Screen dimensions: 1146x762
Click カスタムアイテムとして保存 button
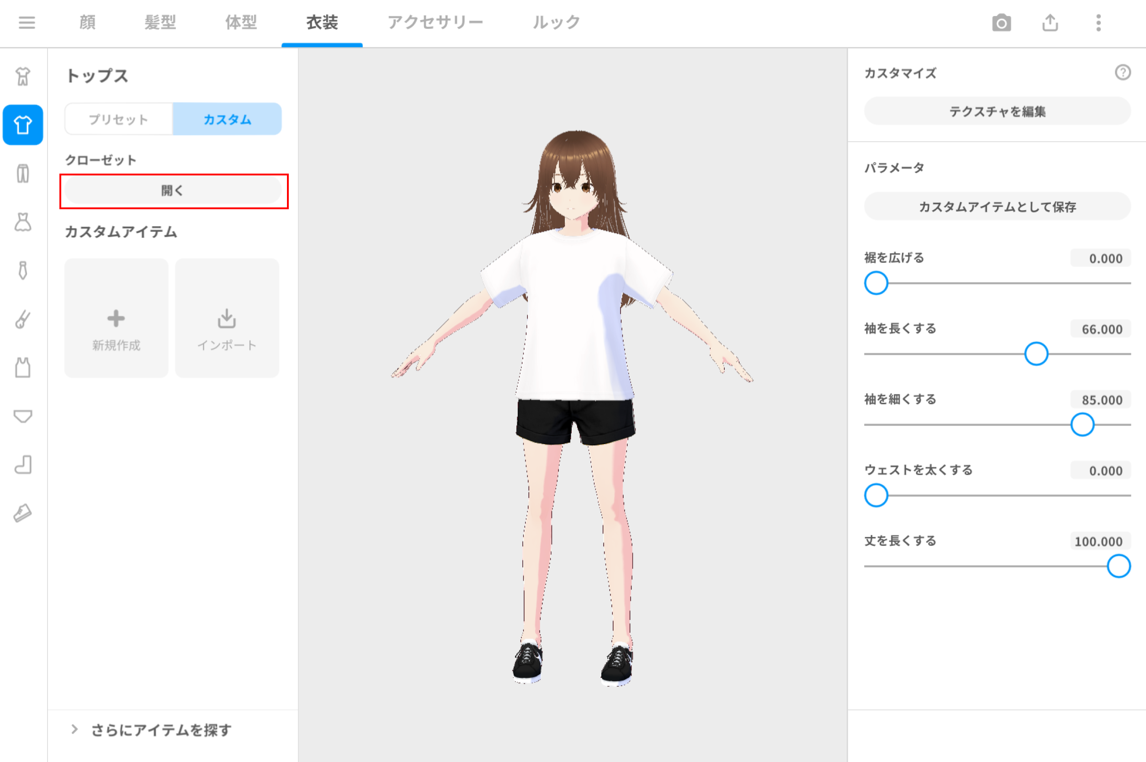tap(997, 206)
